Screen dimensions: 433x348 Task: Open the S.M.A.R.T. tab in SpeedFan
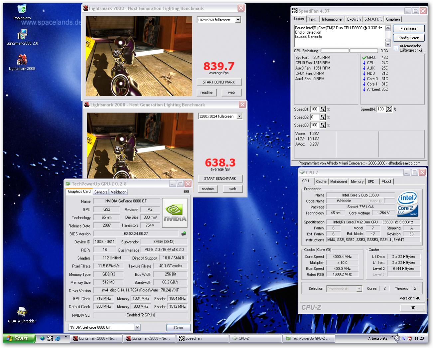(373, 19)
